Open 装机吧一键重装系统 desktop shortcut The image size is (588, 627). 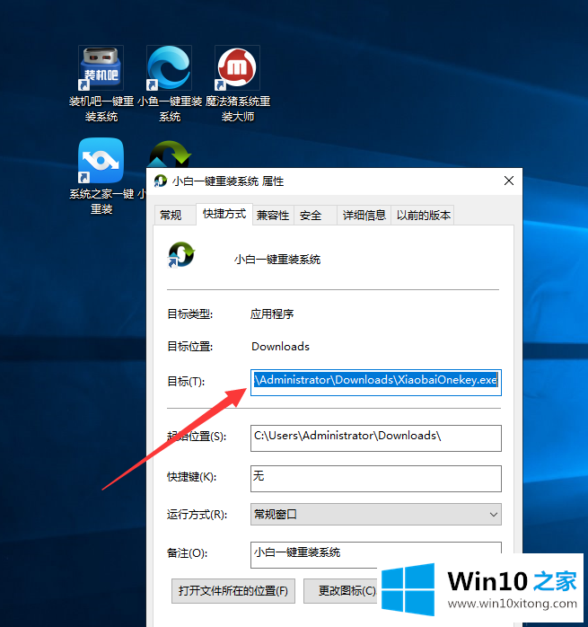[101, 84]
